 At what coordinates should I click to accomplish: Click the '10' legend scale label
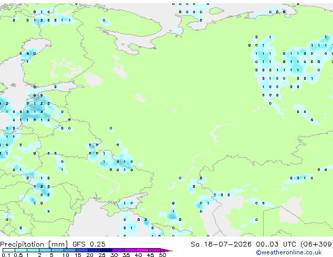pos(66,255)
